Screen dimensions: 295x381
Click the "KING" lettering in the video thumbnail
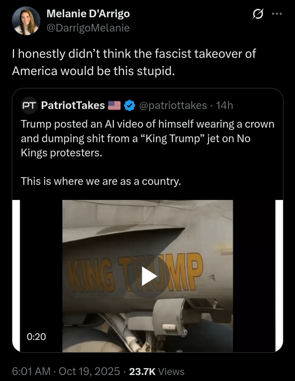click(x=91, y=275)
